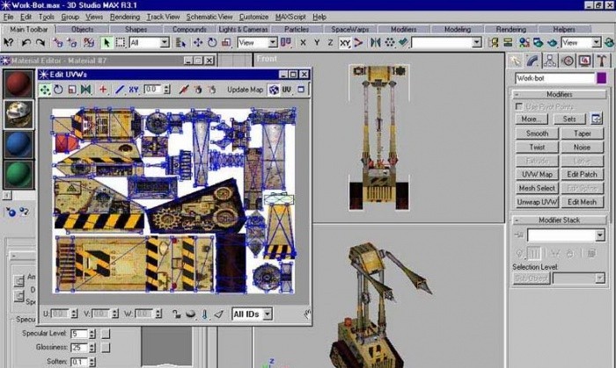The width and height of the screenshot is (616, 368).
Task: Click the Unwrap UVW modifier button
Action: pyautogui.click(x=536, y=201)
